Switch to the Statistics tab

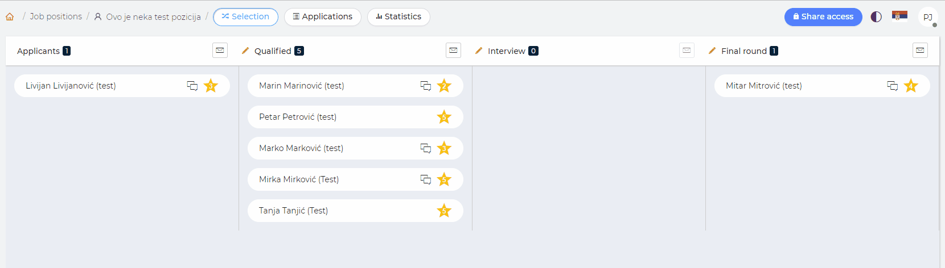coord(398,17)
